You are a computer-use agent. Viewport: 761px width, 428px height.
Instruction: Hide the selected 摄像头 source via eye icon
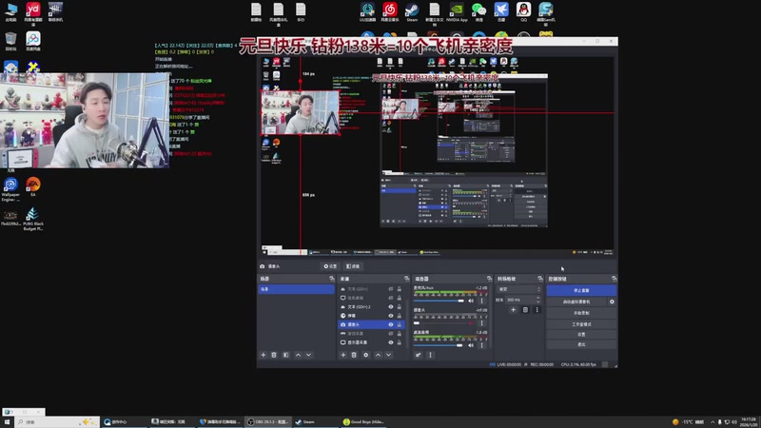pyautogui.click(x=391, y=324)
